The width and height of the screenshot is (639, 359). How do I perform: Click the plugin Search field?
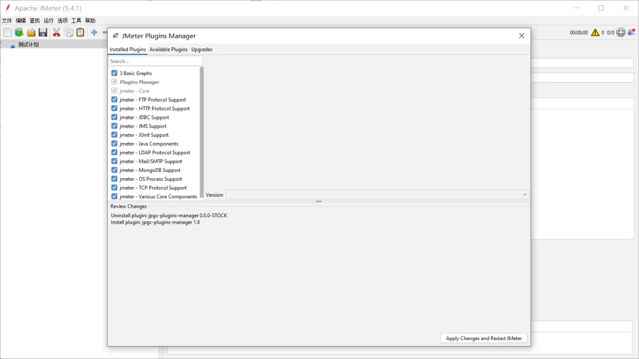click(155, 61)
